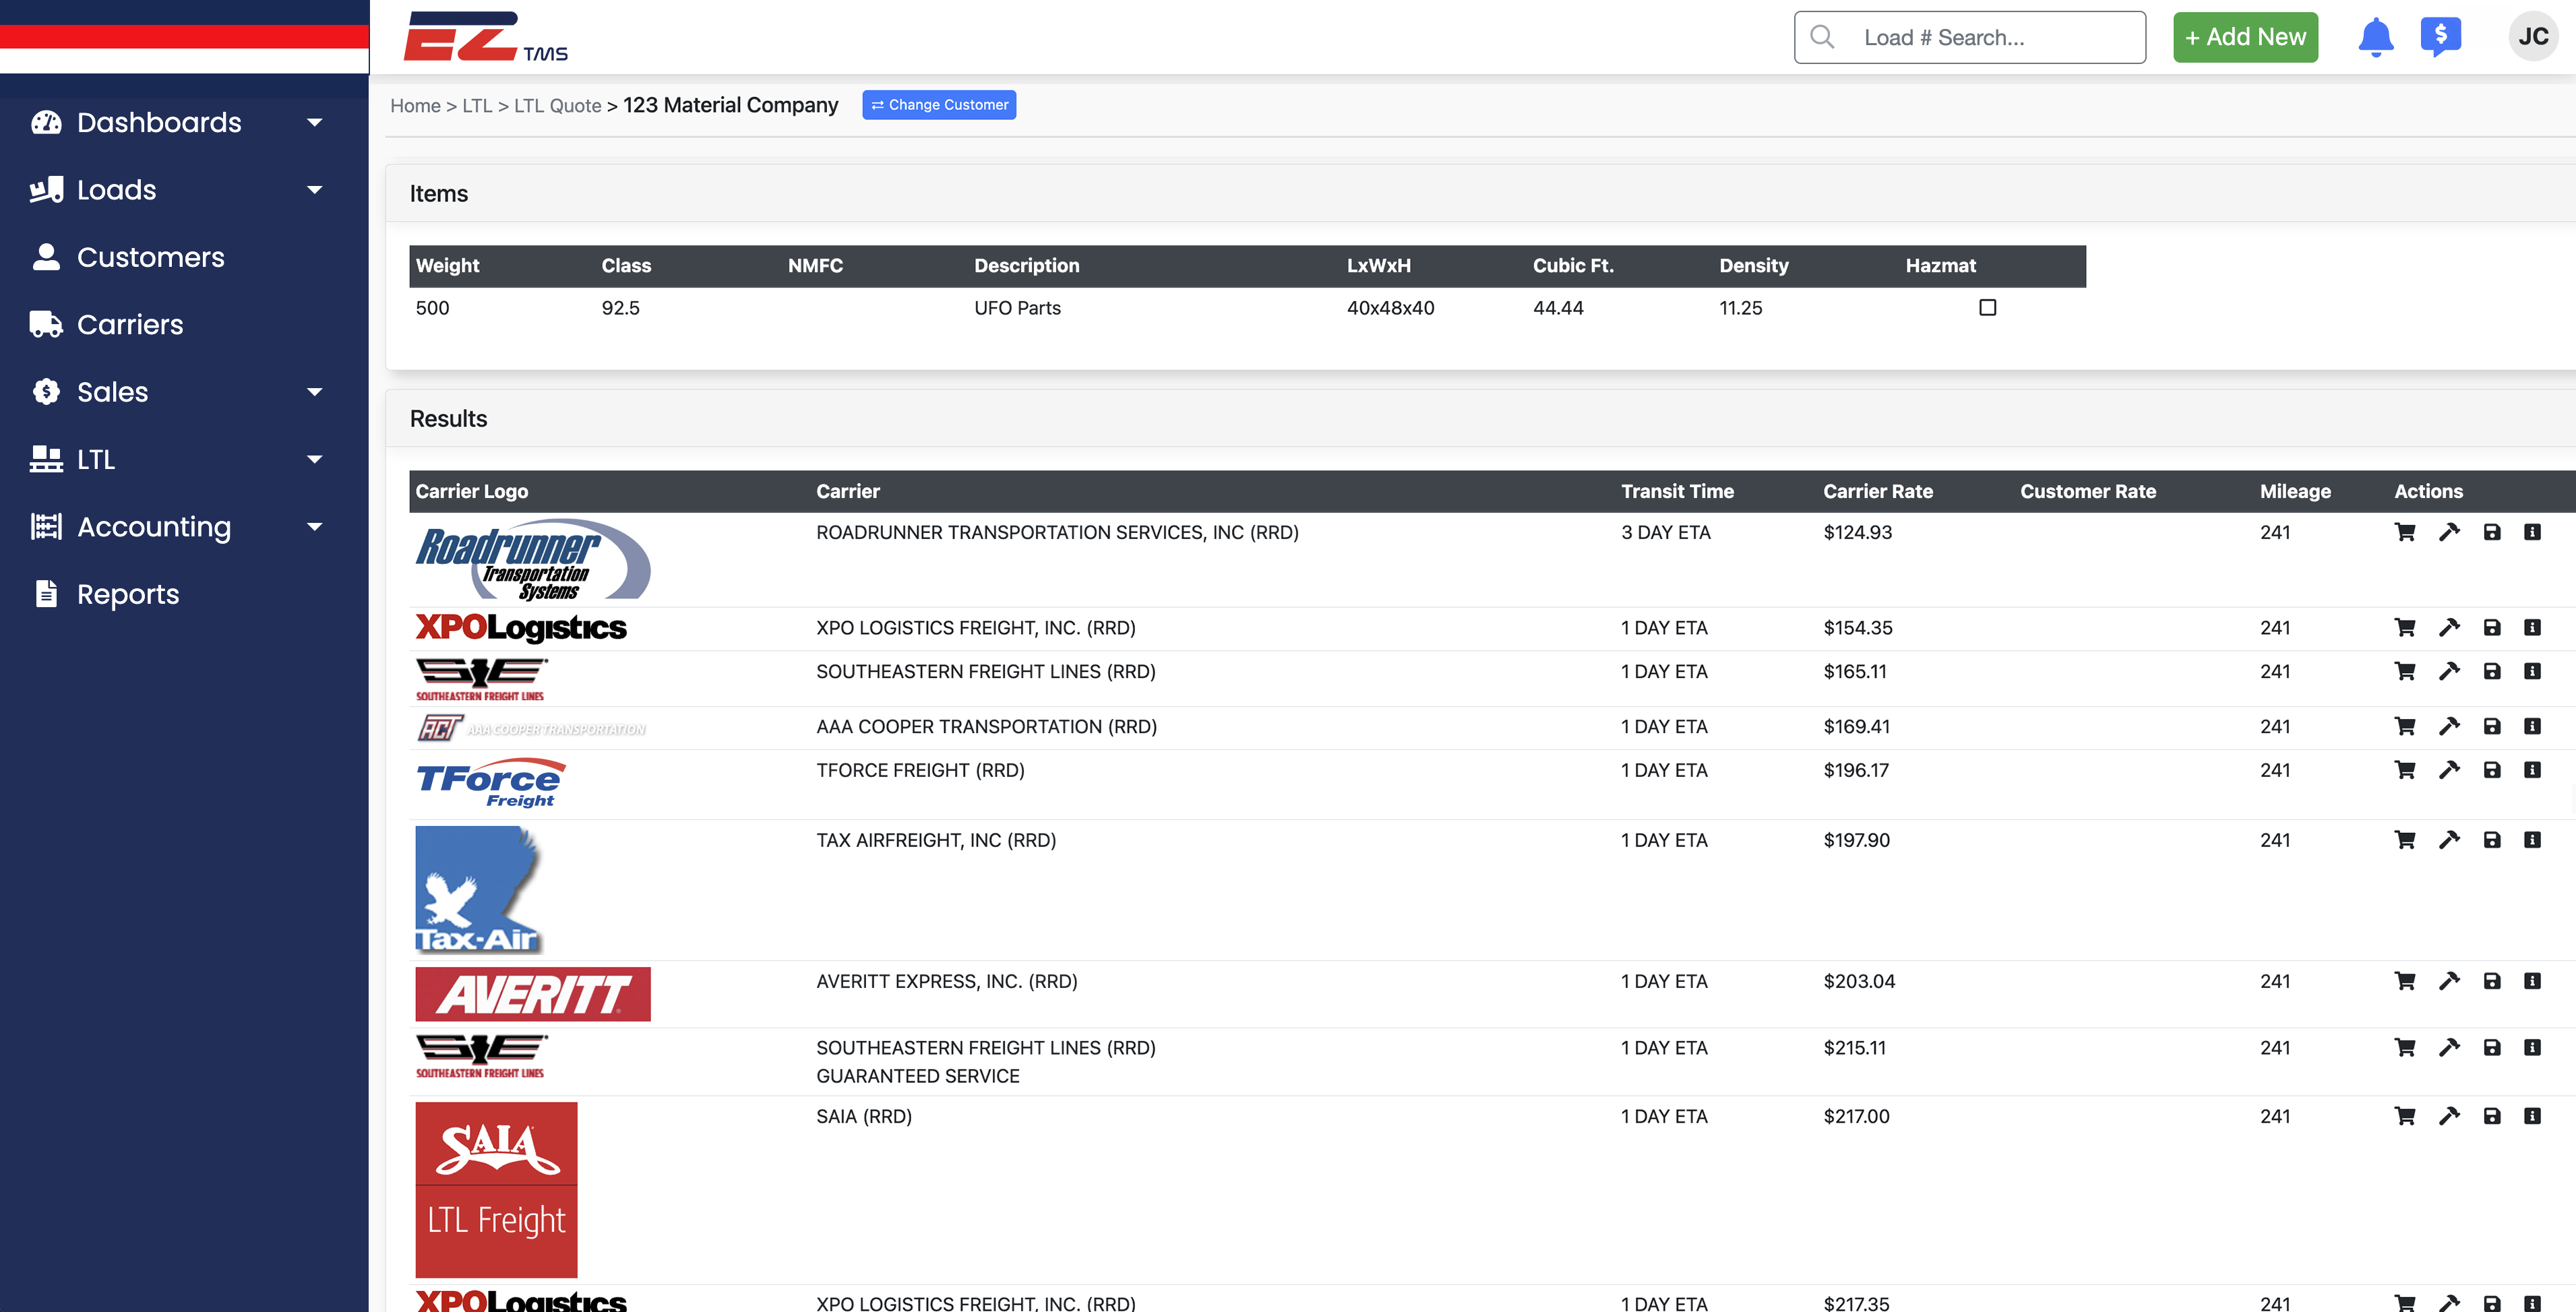Click the TForce Freight logo
This screenshot has width=2576, height=1312.
(491, 784)
